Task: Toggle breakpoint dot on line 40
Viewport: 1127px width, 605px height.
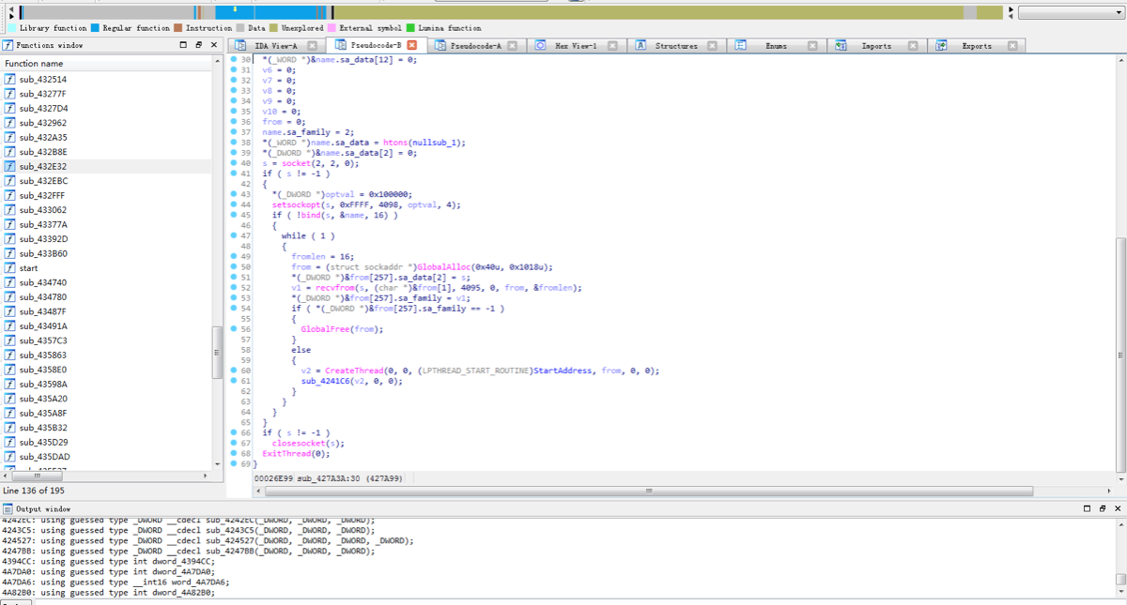Action: click(x=234, y=163)
